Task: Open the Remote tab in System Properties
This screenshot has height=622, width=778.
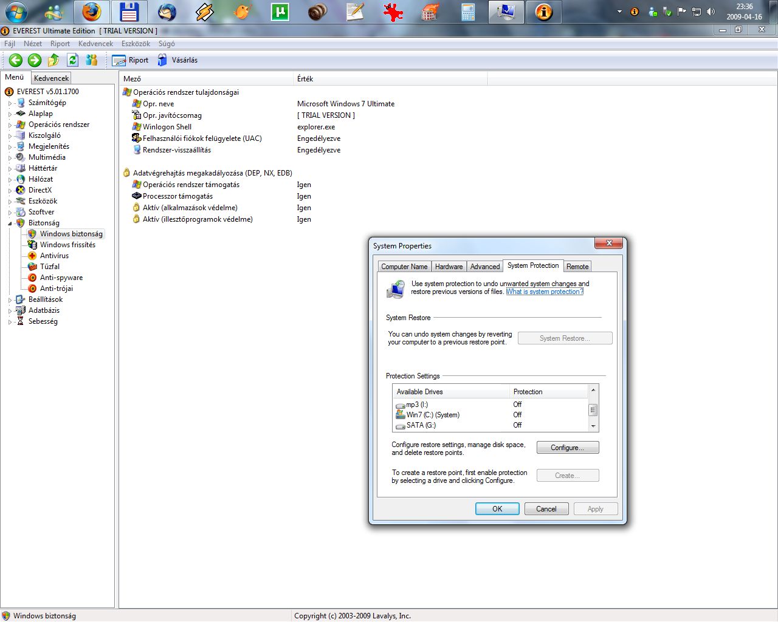Action: click(577, 267)
